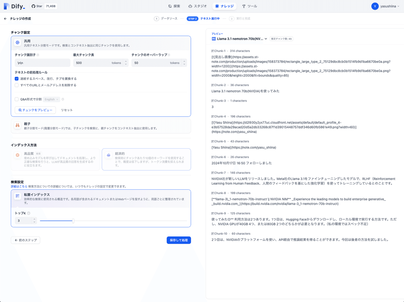404x302 pixels.
Task: Open the 詳細はこちら link
Action: [19, 186]
